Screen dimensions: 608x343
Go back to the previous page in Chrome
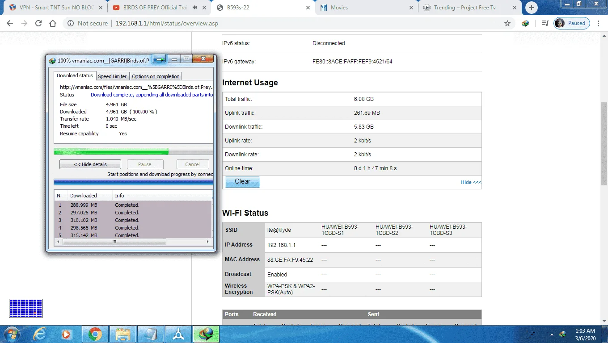click(x=10, y=23)
